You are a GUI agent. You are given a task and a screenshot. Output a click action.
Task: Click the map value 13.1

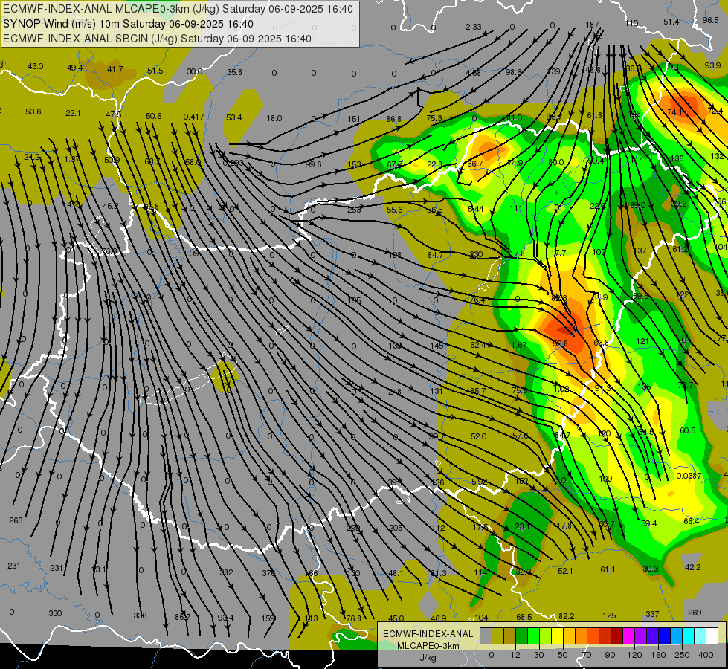pos(98,569)
